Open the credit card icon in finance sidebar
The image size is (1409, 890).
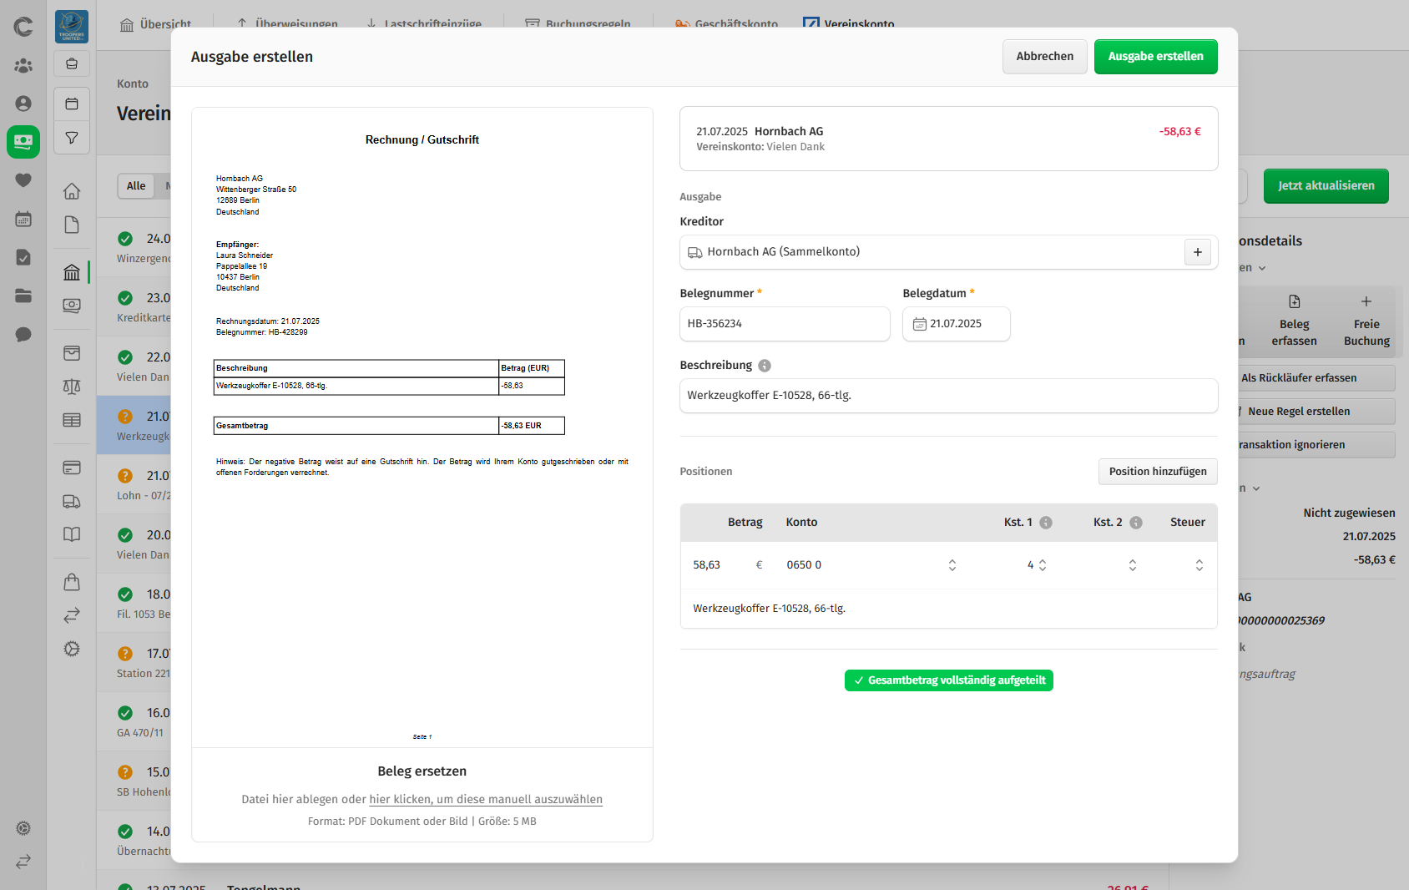(72, 468)
